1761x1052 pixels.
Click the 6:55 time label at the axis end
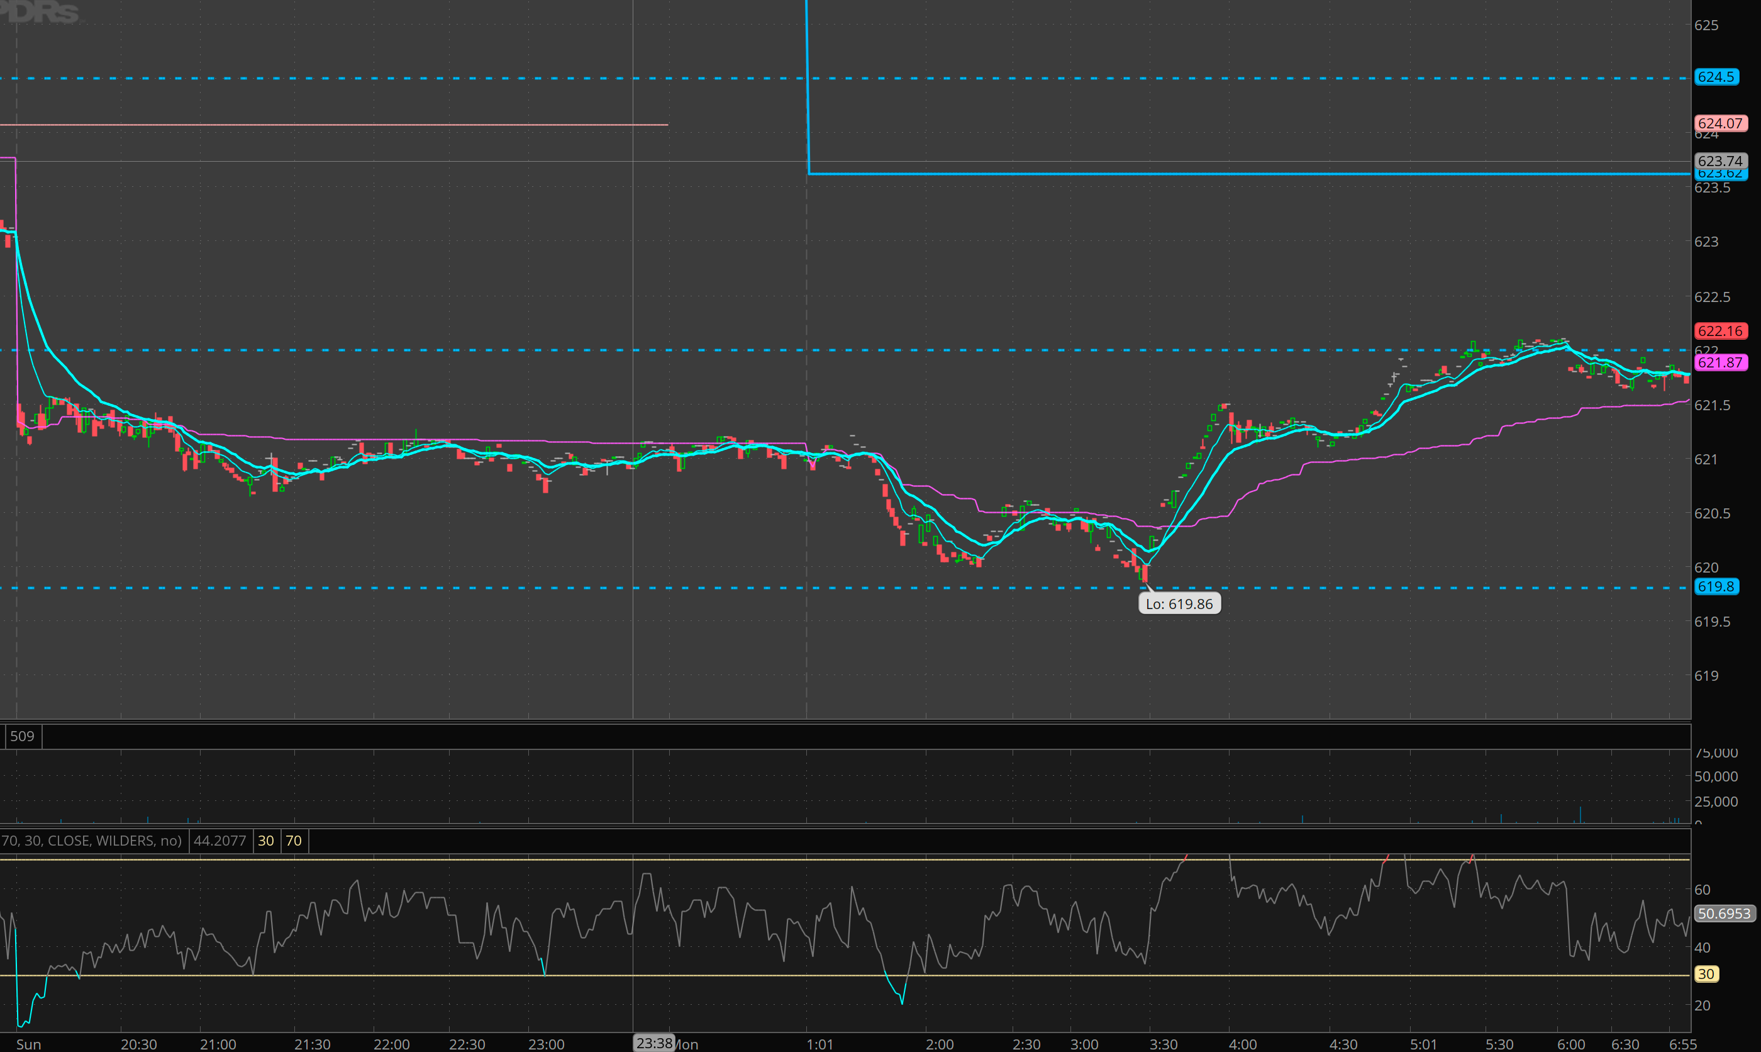(1682, 1044)
